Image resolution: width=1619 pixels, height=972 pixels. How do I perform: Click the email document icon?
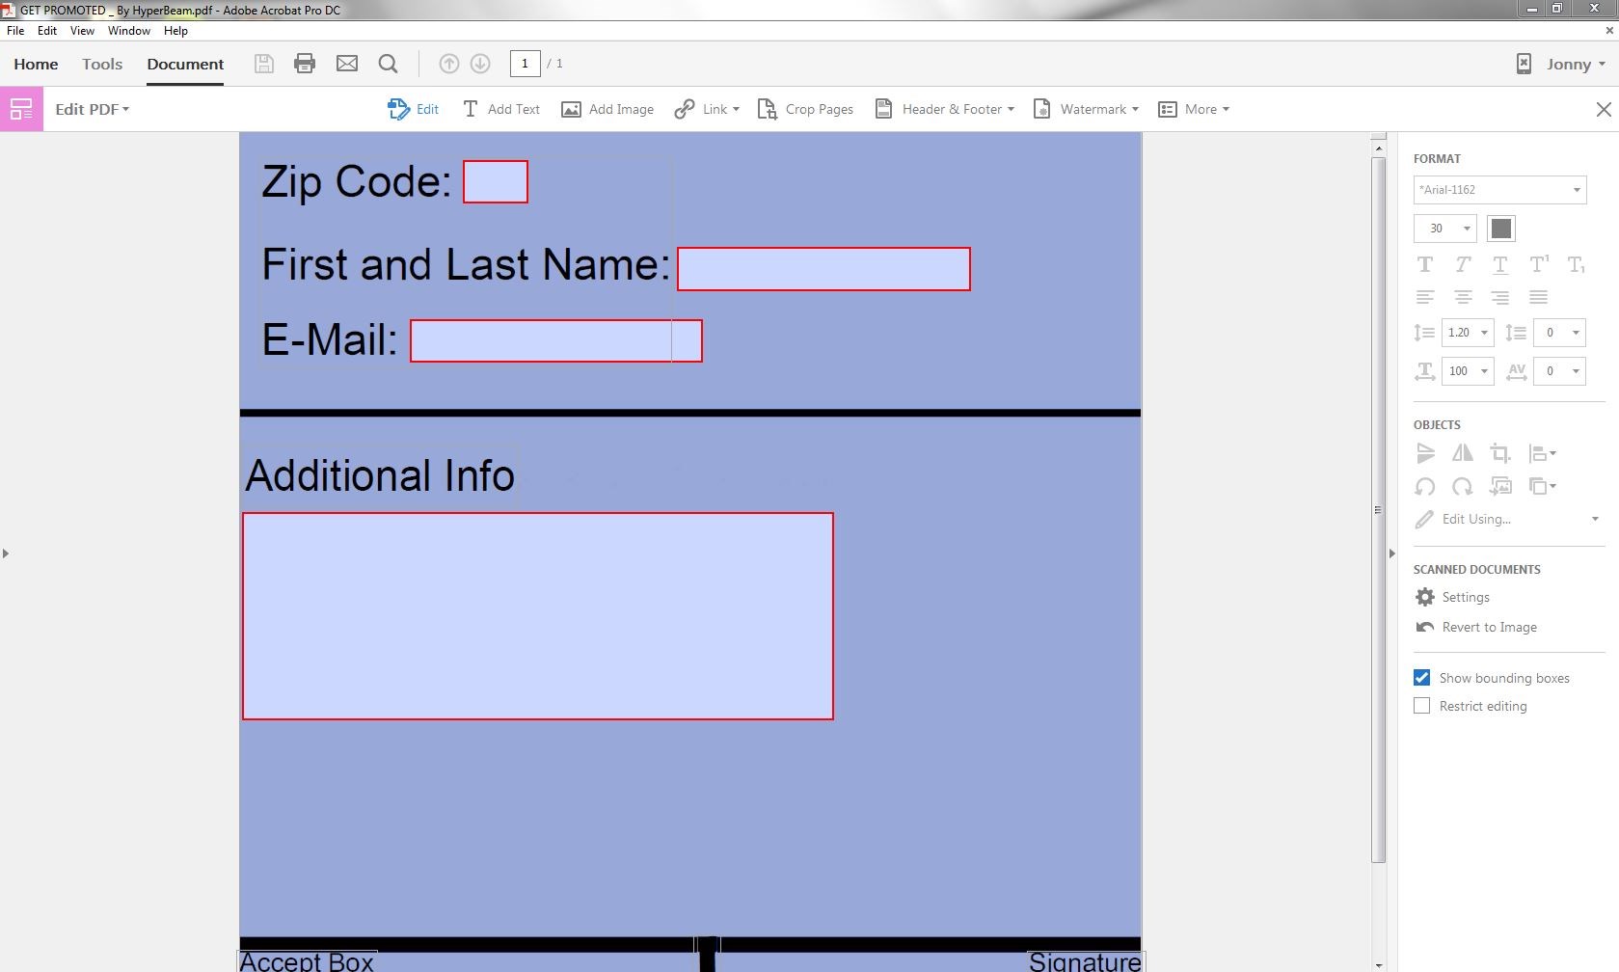tap(346, 64)
